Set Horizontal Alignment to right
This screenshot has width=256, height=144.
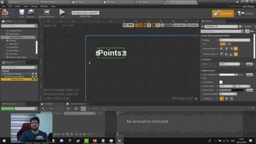tap(231, 49)
